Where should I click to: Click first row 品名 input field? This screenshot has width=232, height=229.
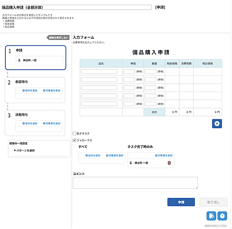click(99, 72)
